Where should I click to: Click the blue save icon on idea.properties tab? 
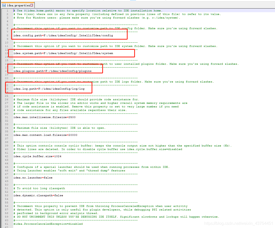coord(4,5)
